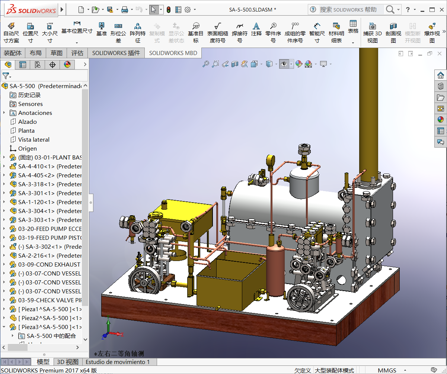447x374 pixels.
Task: Open the DimXpert Manager tab in left panel
Action: (x=52, y=65)
